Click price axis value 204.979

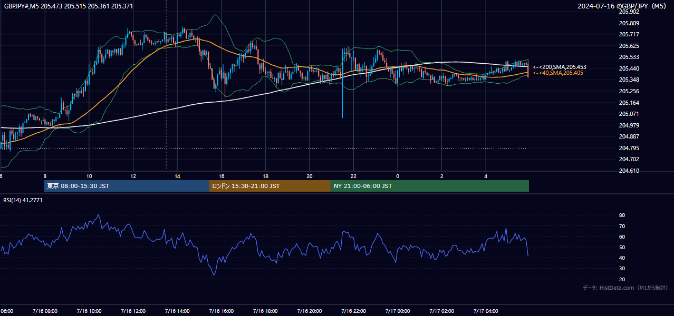tap(629, 125)
